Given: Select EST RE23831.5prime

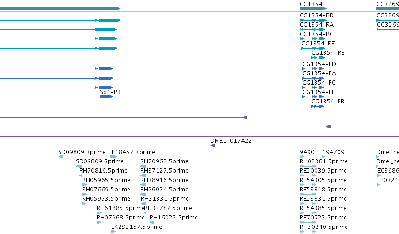Looking at the screenshot, I should tap(323, 199).
